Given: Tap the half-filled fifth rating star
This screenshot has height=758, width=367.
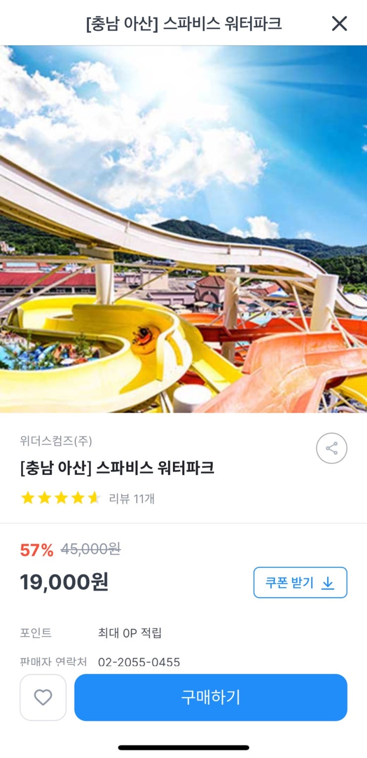Looking at the screenshot, I should coord(94,498).
